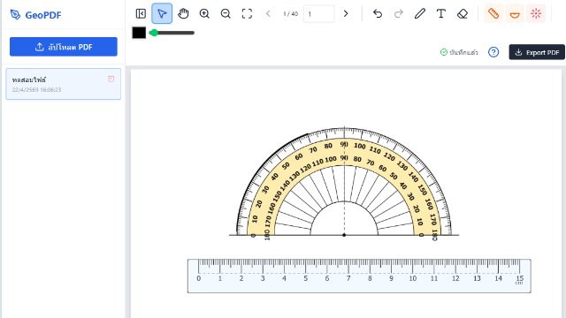
Task: Click the Export PDF button
Action: point(537,52)
